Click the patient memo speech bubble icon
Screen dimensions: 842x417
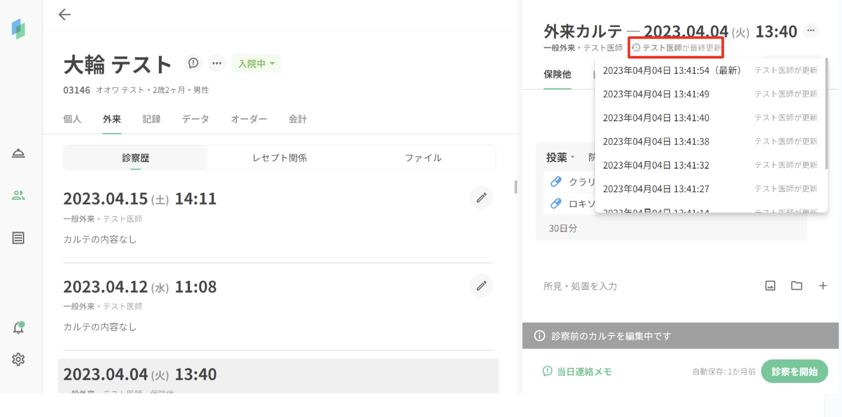coord(193,63)
